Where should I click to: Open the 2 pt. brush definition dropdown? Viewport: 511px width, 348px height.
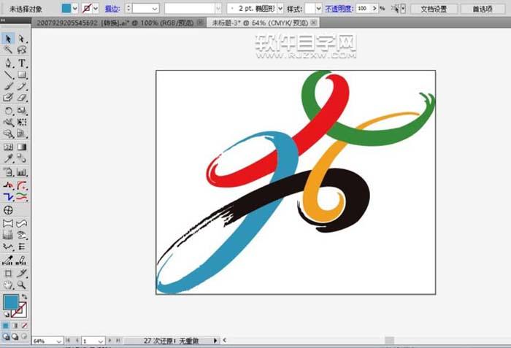(281, 8)
